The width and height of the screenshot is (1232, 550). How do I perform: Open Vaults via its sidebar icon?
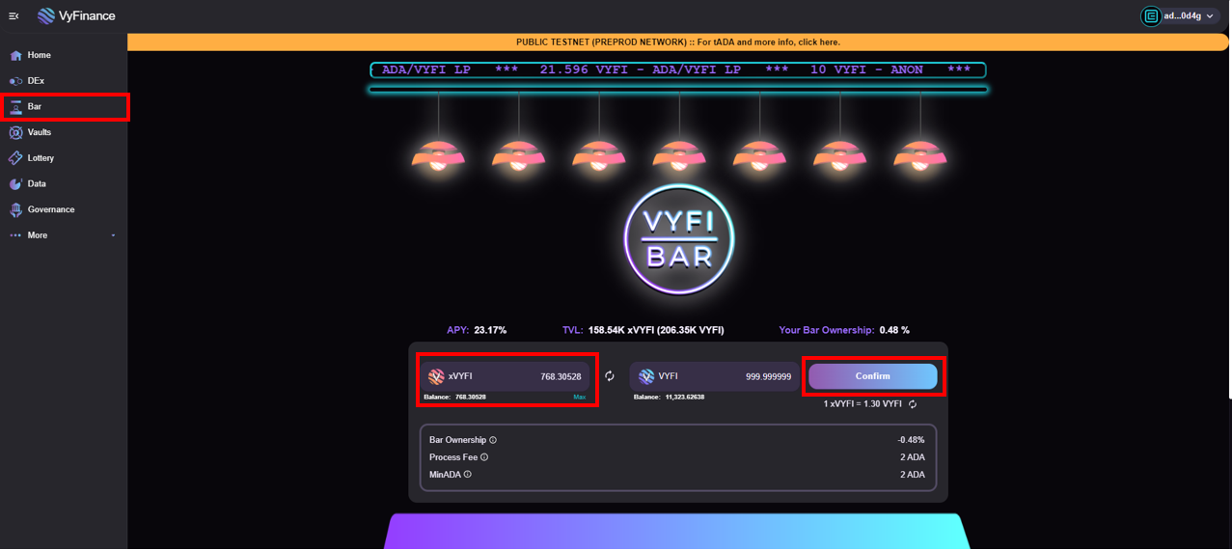(x=15, y=132)
